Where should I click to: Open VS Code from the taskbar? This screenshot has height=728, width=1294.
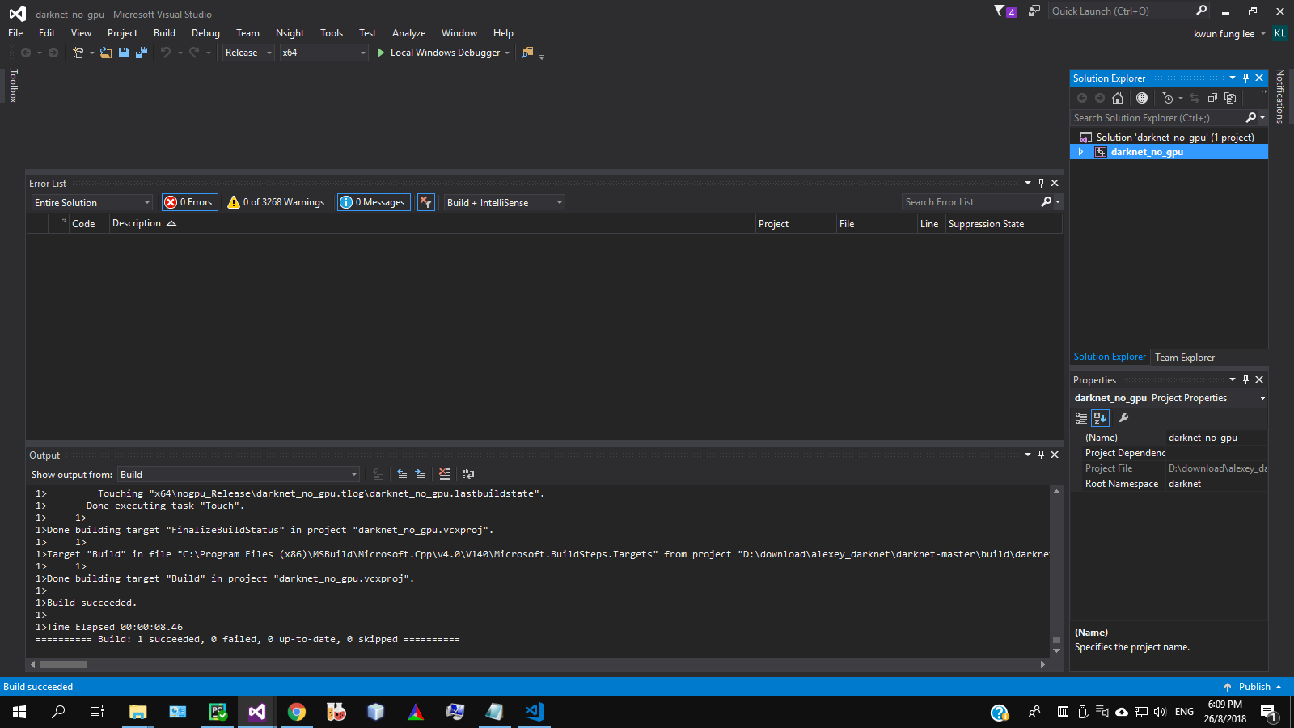click(x=535, y=712)
